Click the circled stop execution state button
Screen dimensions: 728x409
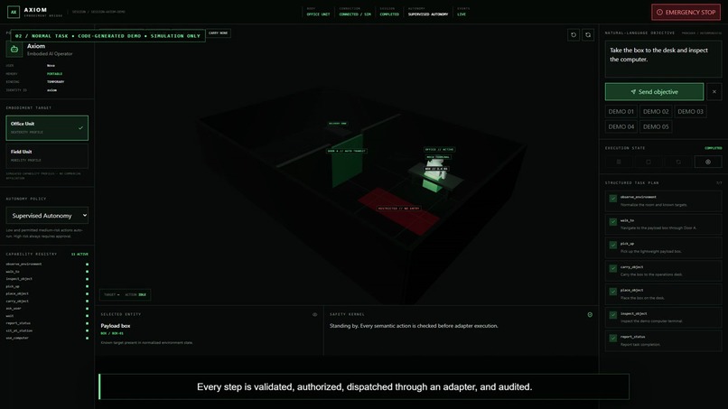pos(708,162)
